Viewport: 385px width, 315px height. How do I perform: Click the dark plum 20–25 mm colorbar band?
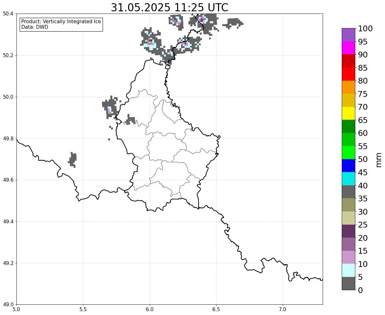(349, 231)
